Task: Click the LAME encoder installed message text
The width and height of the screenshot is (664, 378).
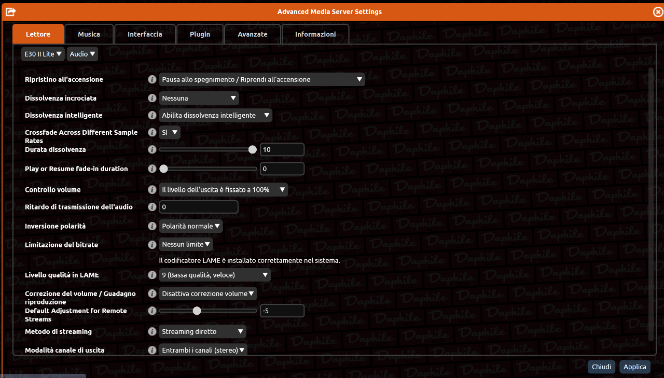Action: tap(250, 260)
